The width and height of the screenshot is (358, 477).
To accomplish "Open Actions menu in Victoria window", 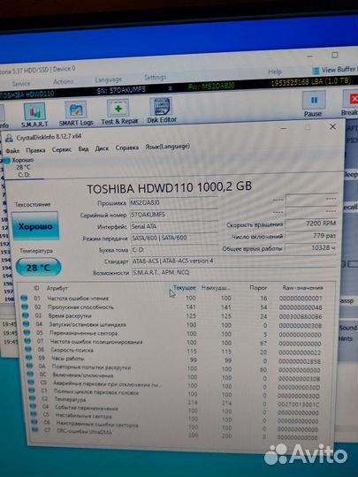I will 63,81.
